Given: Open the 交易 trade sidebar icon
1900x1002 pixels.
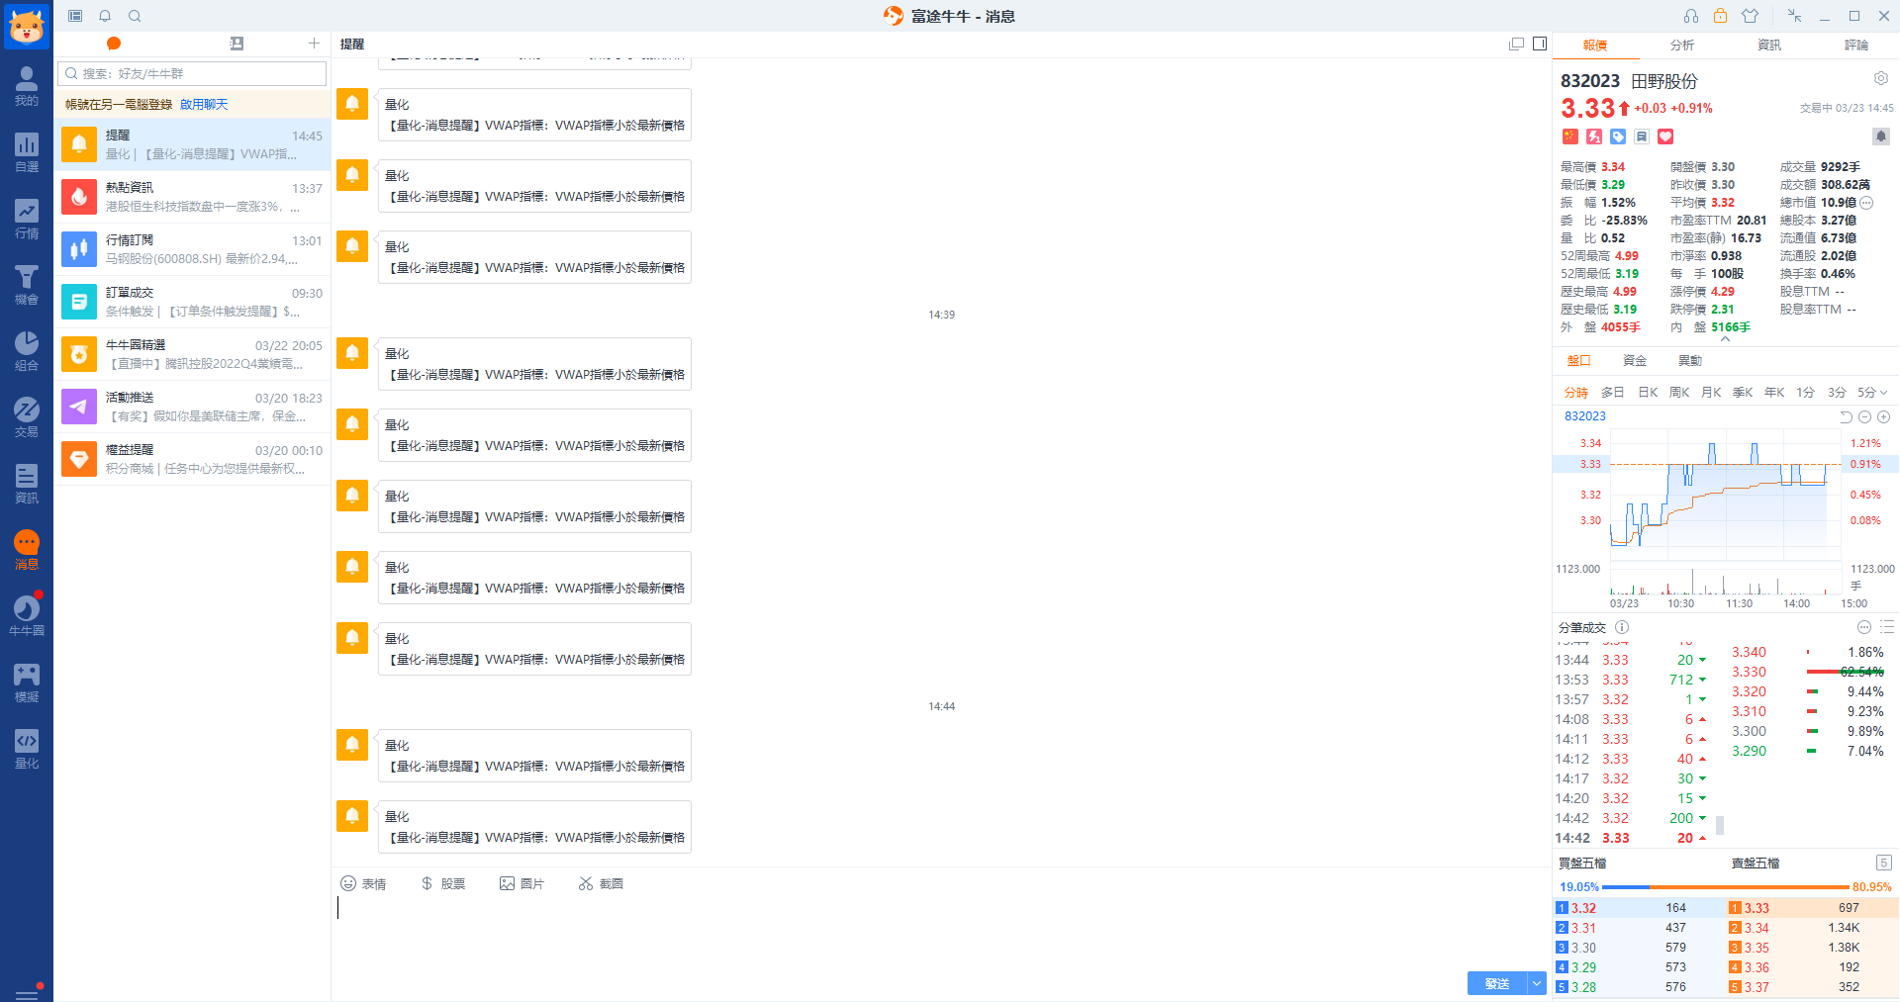Looking at the screenshot, I should click(27, 417).
